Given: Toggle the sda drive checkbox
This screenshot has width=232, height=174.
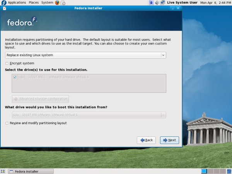Looking at the screenshot, I should point(15,77).
